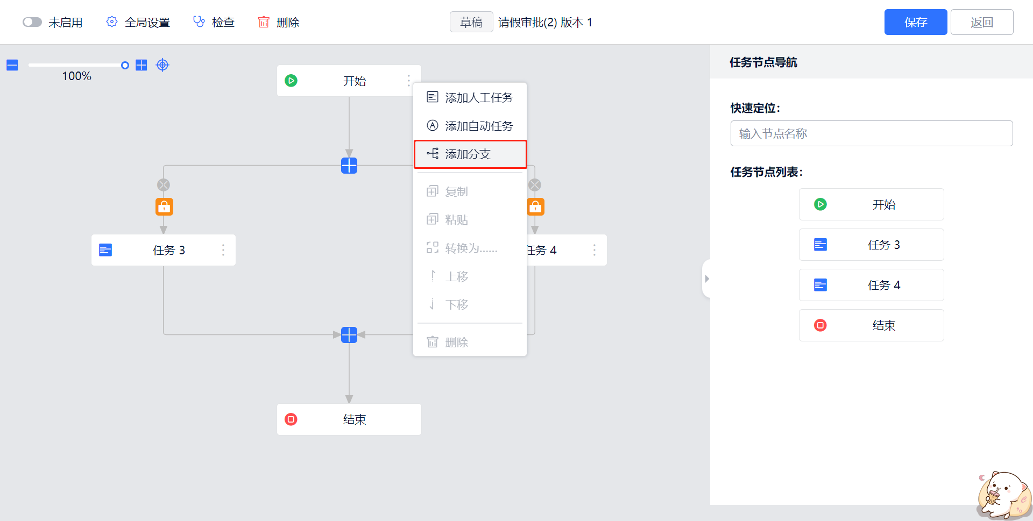
Task: Click the stethoscope 检查 icon
Action: [x=199, y=22]
